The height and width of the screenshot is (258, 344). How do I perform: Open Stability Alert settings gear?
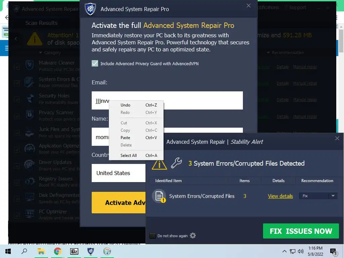point(192,235)
